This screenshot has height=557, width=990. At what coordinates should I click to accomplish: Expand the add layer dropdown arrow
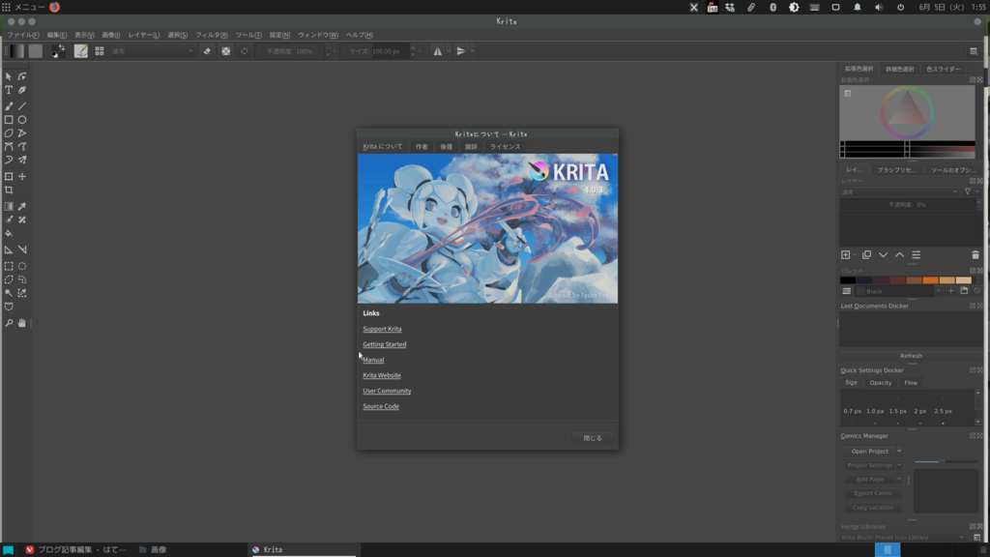click(855, 255)
